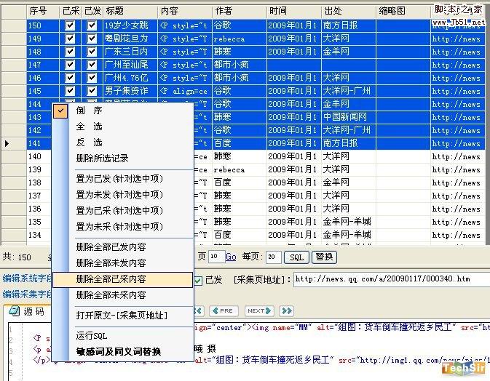Toggle 已发 checkbox beside 采集页地址 field
Screen dimensions: 490x381
tap(198, 280)
